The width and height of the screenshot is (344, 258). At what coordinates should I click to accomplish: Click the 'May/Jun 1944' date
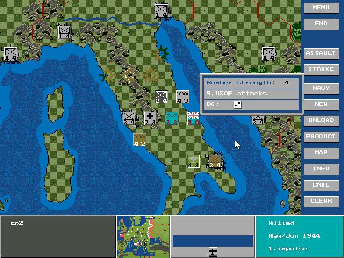pyautogui.click(x=294, y=236)
